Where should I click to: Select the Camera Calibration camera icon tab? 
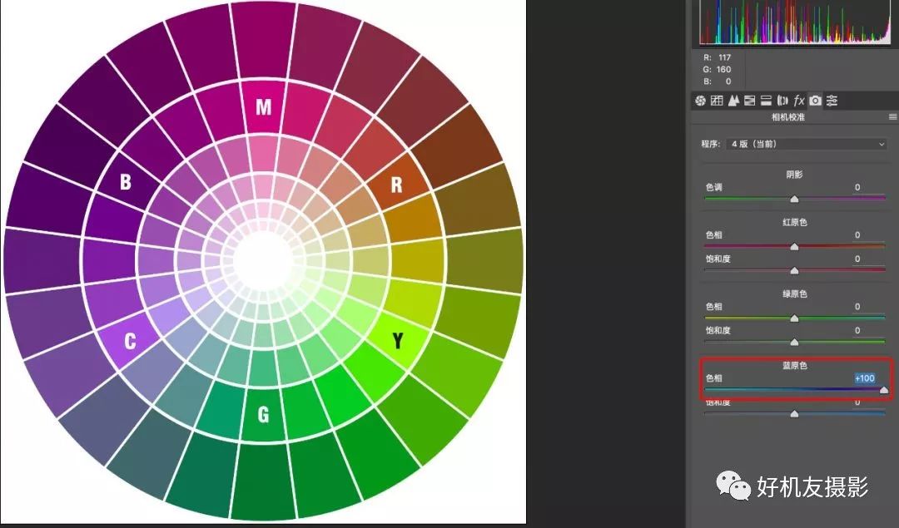[x=815, y=101]
